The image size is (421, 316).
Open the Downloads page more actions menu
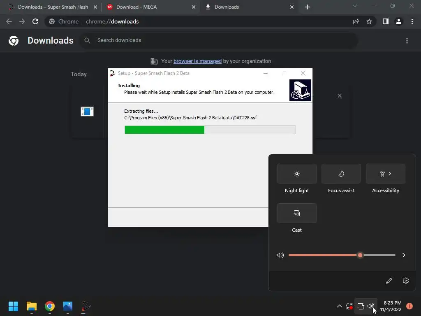pyautogui.click(x=407, y=41)
